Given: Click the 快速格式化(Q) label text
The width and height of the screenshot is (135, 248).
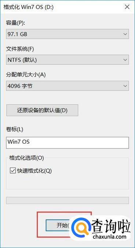Looking at the screenshot, I should pyautogui.click(x=34, y=170).
